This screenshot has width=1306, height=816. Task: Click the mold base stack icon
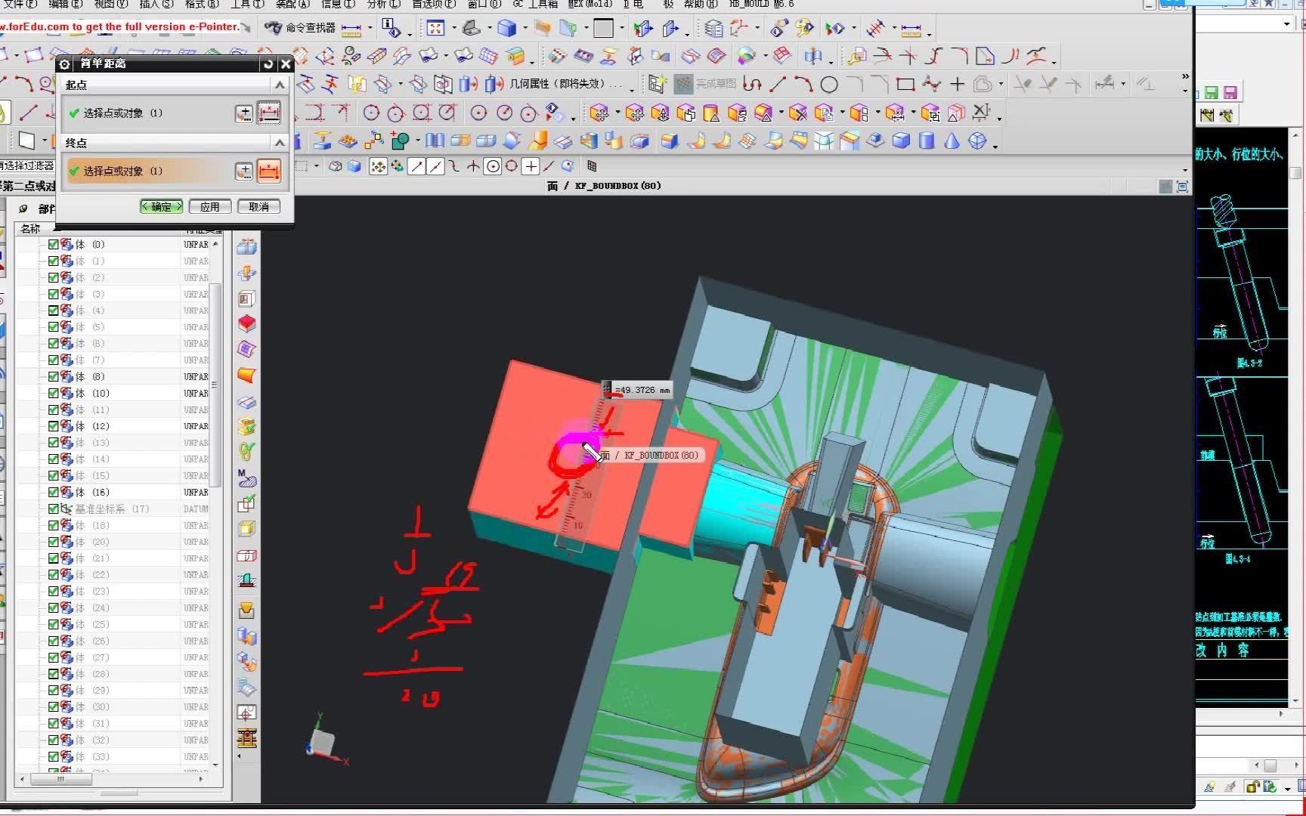tap(246, 738)
